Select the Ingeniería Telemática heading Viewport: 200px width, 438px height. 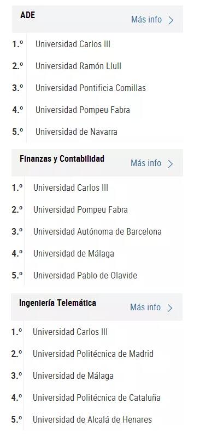(57, 303)
